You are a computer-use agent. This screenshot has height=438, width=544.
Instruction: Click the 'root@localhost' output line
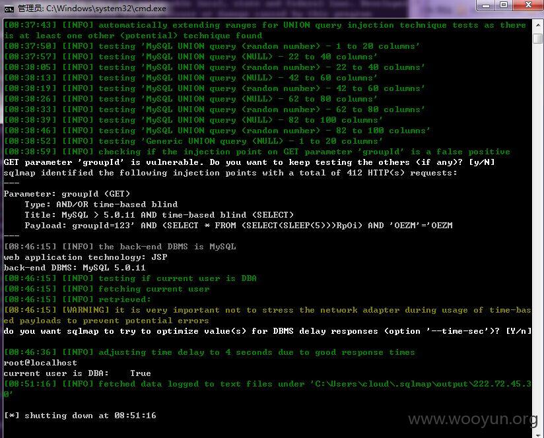[40, 363]
